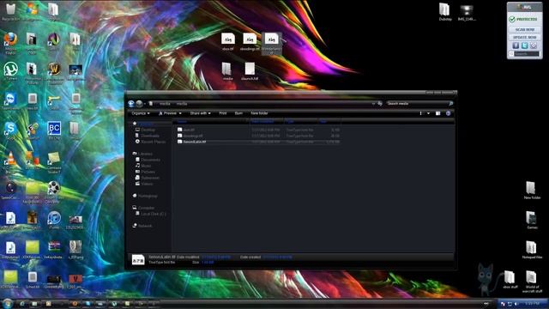Launch VLC media player desktop icon
The image size is (549, 309).
pos(10,162)
